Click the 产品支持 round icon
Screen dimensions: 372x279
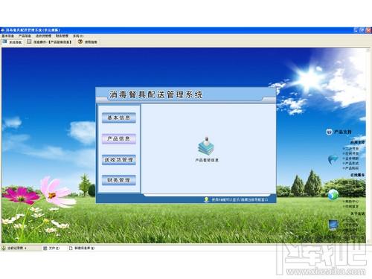coord(329,132)
